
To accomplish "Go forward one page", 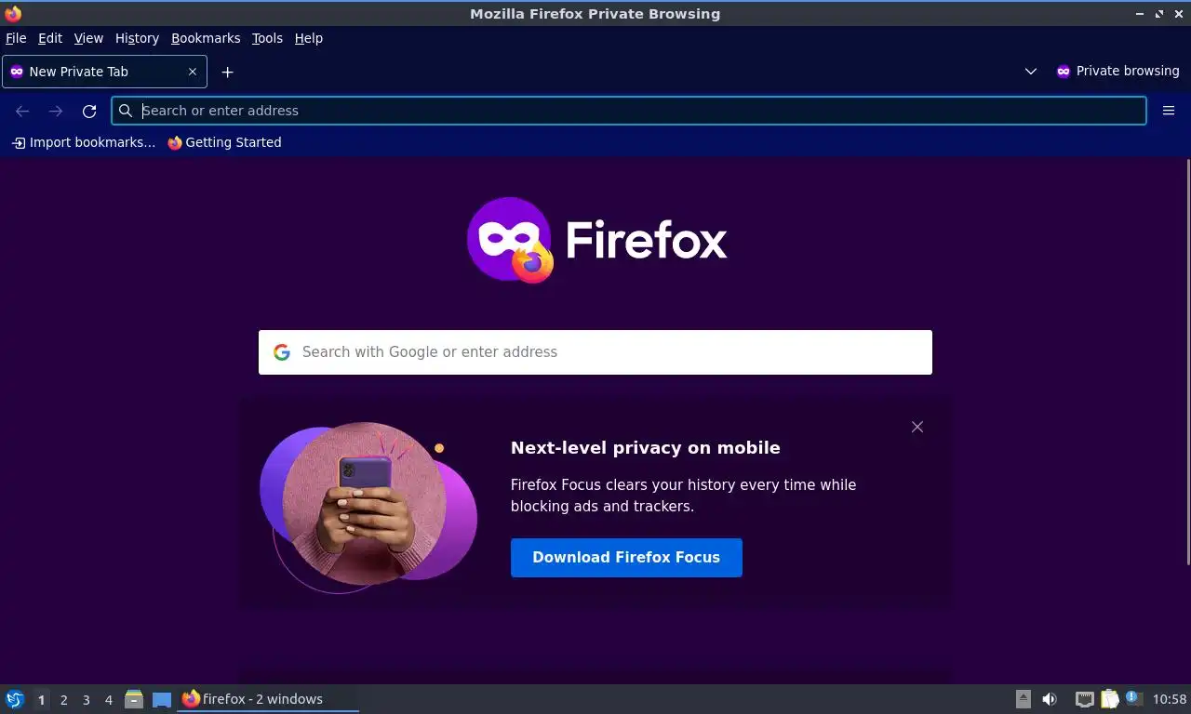I will click(56, 111).
